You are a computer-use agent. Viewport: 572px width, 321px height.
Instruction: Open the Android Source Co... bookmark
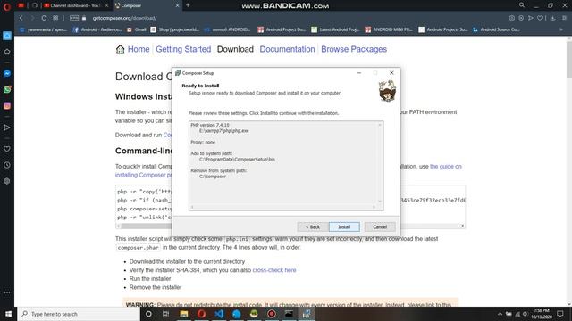[x=496, y=29]
